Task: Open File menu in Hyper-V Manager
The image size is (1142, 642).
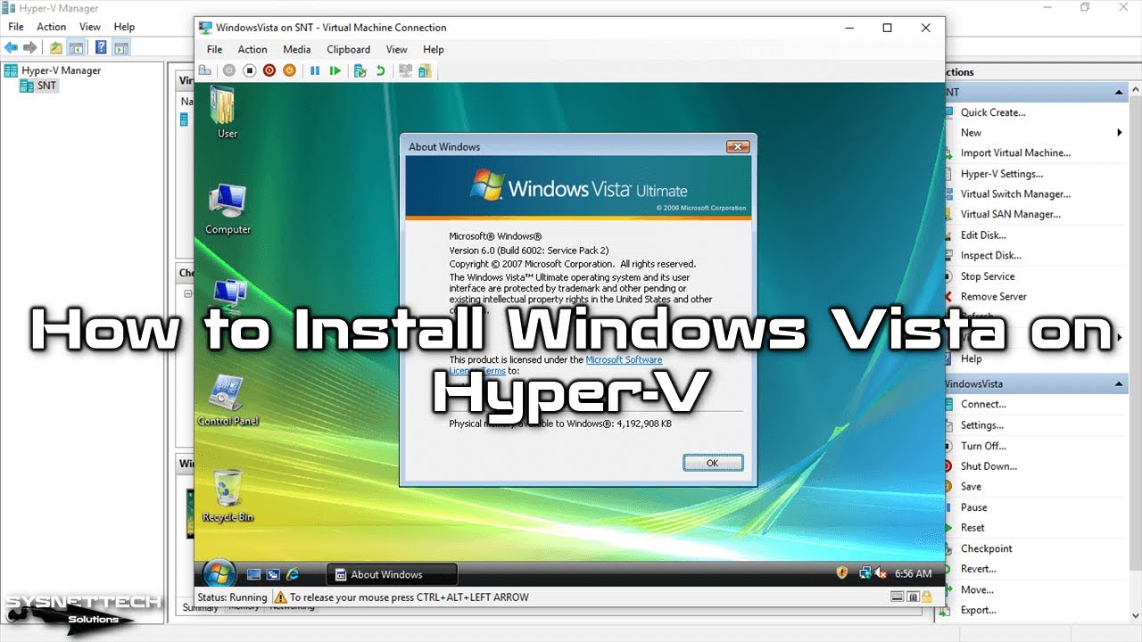Action: click(16, 27)
